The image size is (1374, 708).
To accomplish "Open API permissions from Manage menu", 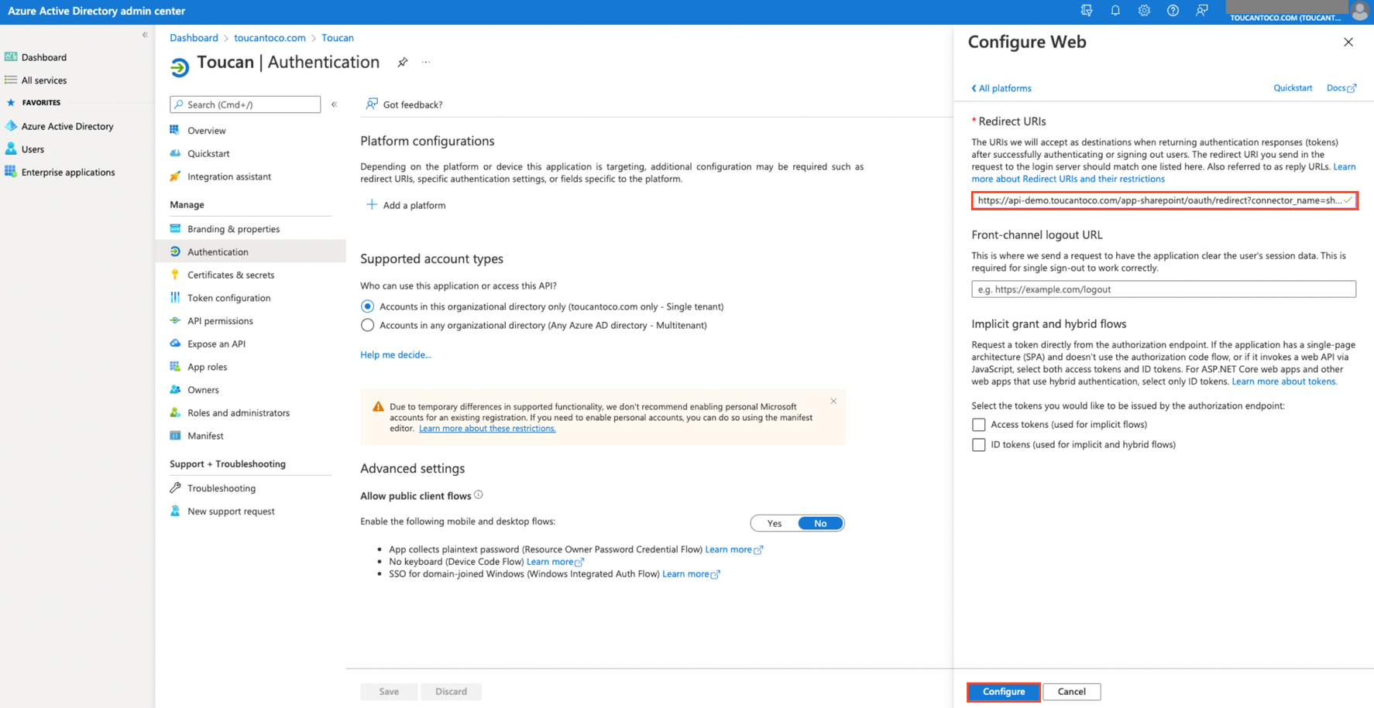I will coord(220,320).
